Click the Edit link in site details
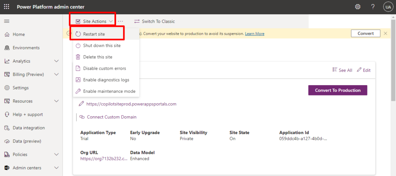Viewport: 396px width, 176px height. click(x=364, y=70)
